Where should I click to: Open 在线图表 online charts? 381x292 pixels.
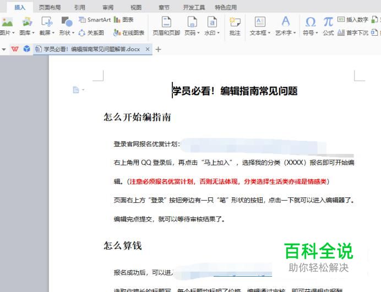pos(129,33)
